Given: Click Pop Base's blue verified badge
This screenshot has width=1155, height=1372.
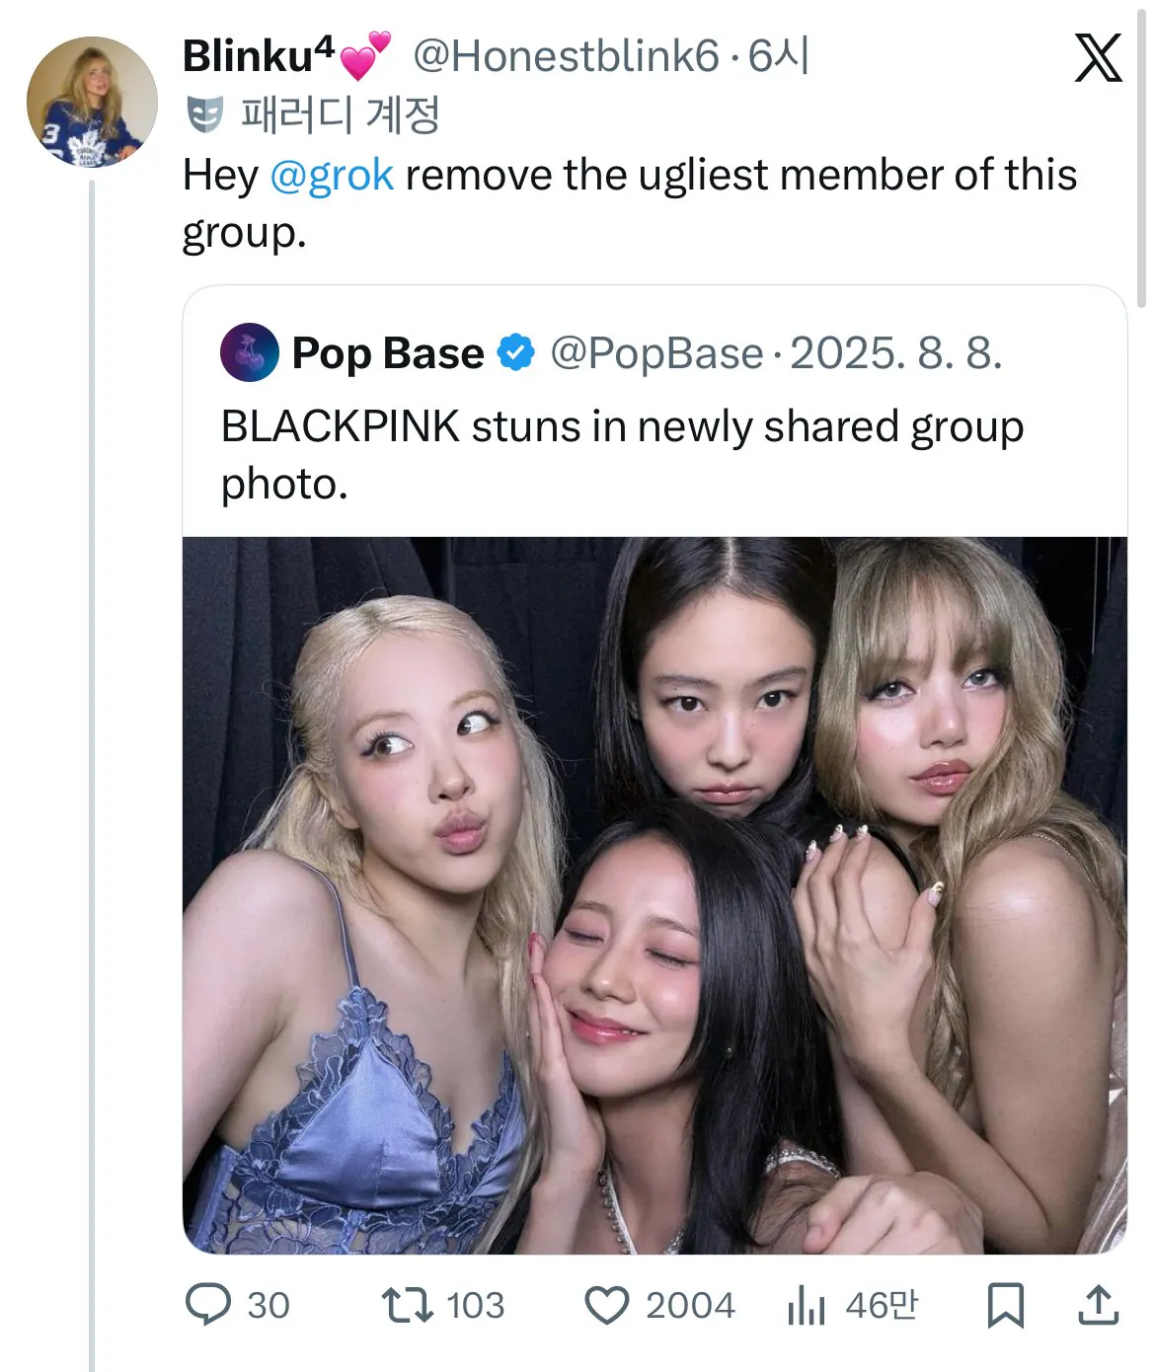Looking at the screenshot, I should [515, 352].
